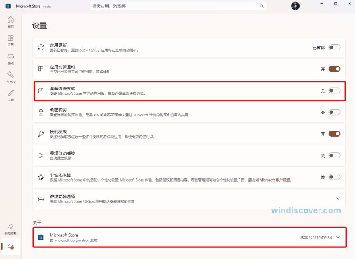This screenshot has height=259, width=355.
Task: Click the 由 Microsoft Corporation 发布 text
Action: point(74,240)
